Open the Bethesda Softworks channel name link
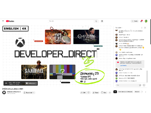Viewport: 151px width, 113px height. point(13,92)
